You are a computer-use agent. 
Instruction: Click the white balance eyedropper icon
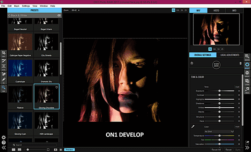click(x=193, y=126)
